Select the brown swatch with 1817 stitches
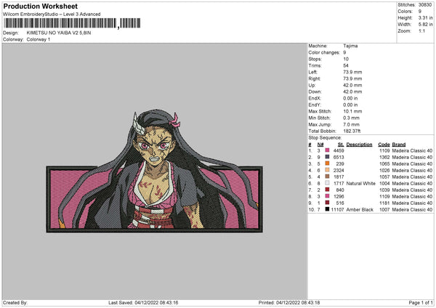This screenshot has height=308, width=436. tap(327, 177)
